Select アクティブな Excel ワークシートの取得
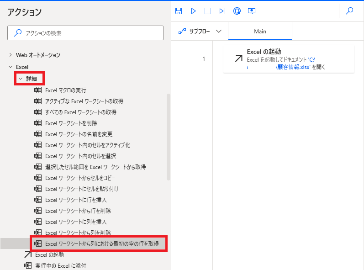 tap(84, 101)
